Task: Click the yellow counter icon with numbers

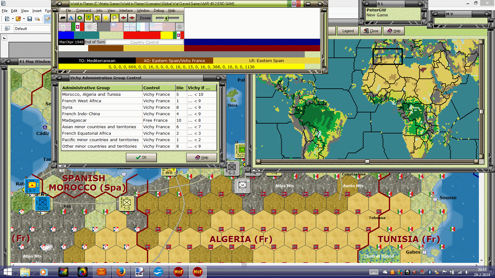Action: [97, 18]
